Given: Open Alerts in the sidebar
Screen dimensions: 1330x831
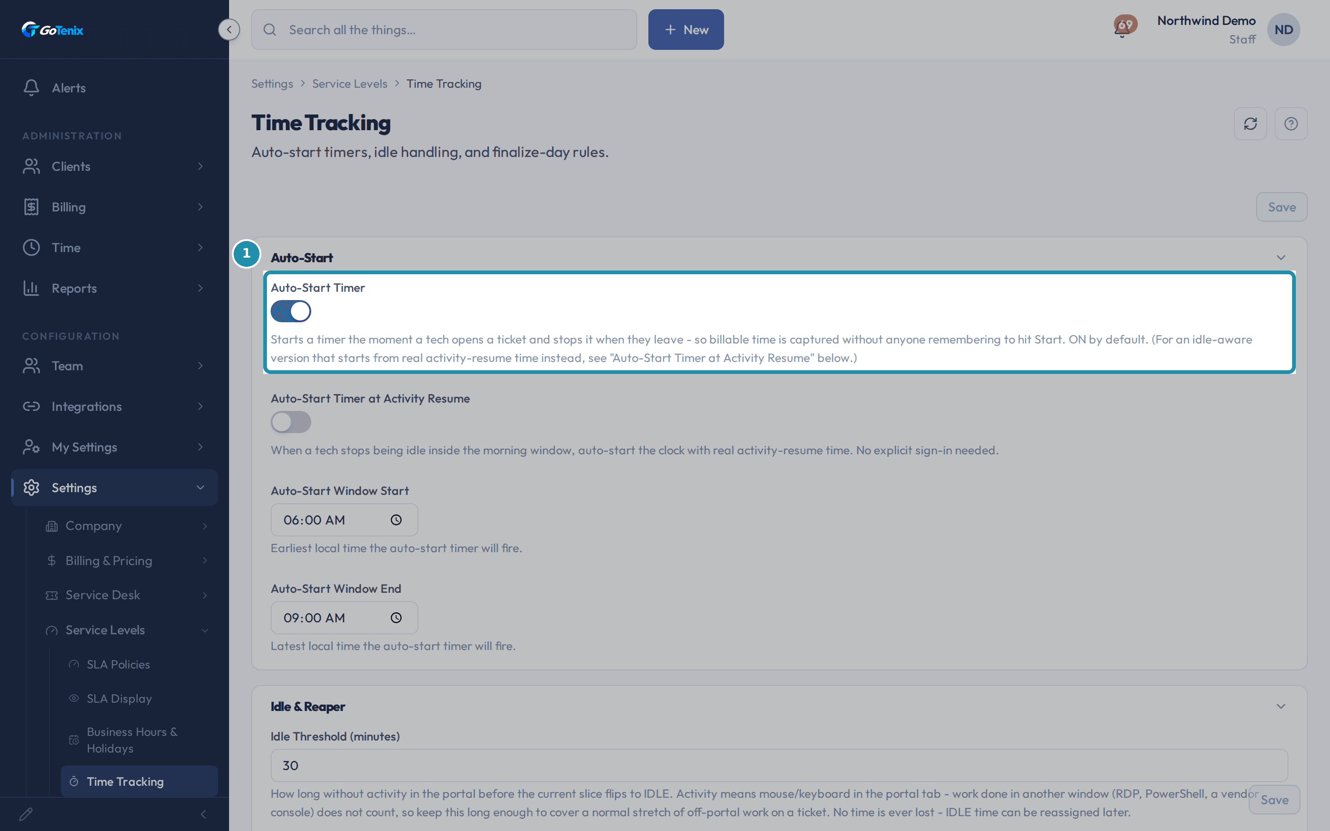Looking at the screenshot, I should [115, 88].
